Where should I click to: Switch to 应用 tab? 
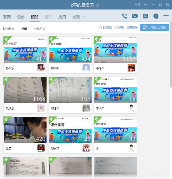coord(62,17)
